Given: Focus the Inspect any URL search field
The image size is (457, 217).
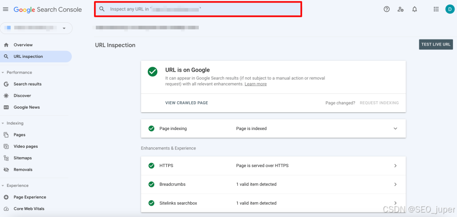Looking at the screenshot, I should pos(198,9).
